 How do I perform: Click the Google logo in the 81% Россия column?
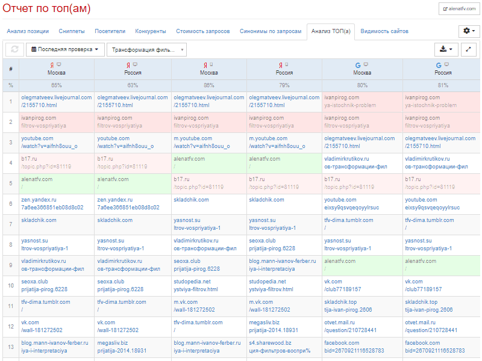pyautogui.click(x=439, y=65)
